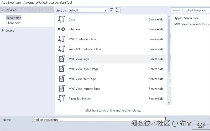Viewport: 210px width, 131px height.
Task: Click the MVC View Page with Razor description
Action: (x=192, y=24)
